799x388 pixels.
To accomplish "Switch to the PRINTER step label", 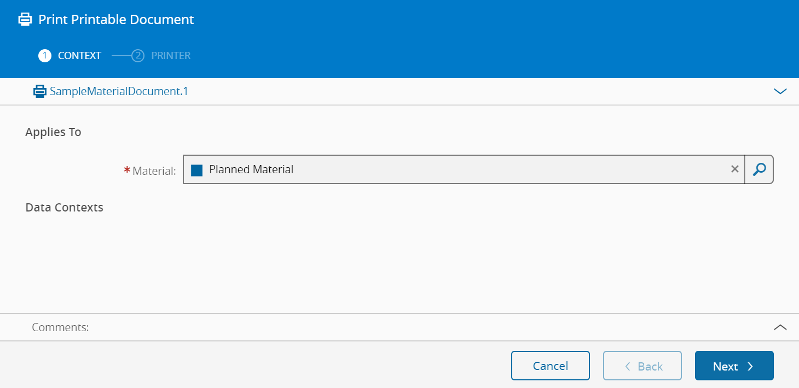I will 171,56.
